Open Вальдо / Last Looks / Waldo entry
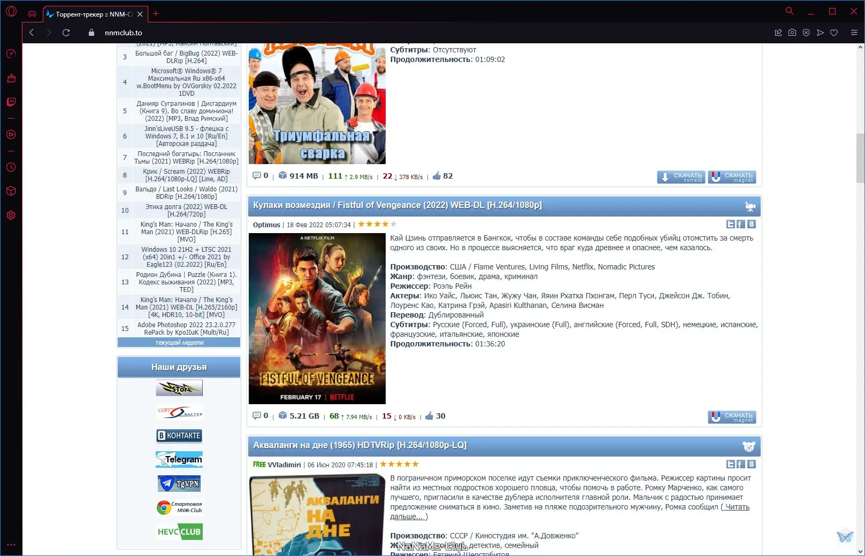 (186, 193)
